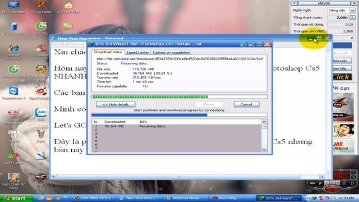This screenshot has width=359, height=202.
Task: Select connection row 1 Receiving data
Action: pyautogui.click(x=176, y=126)
